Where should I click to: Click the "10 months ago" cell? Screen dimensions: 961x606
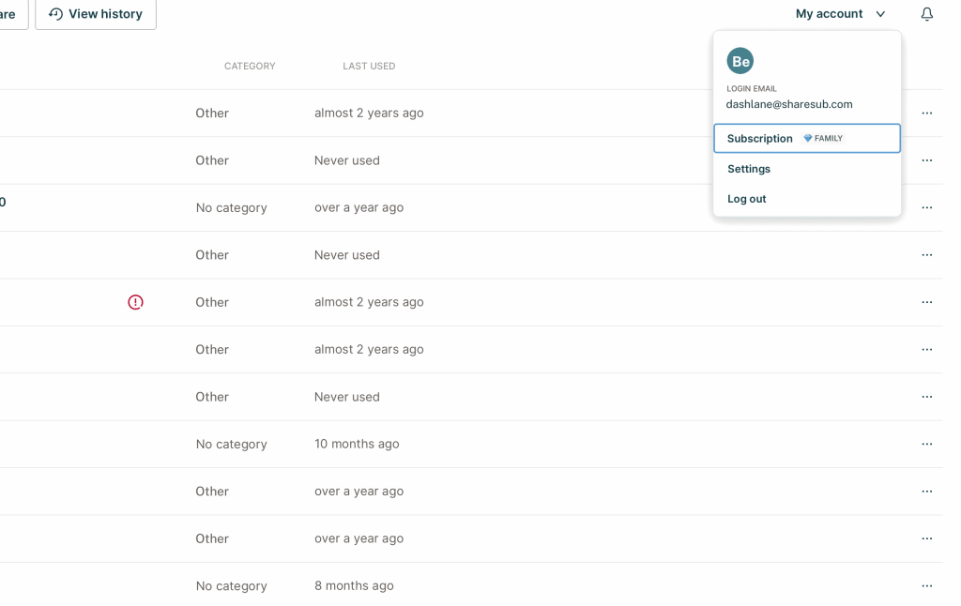(x=357, y=444)
